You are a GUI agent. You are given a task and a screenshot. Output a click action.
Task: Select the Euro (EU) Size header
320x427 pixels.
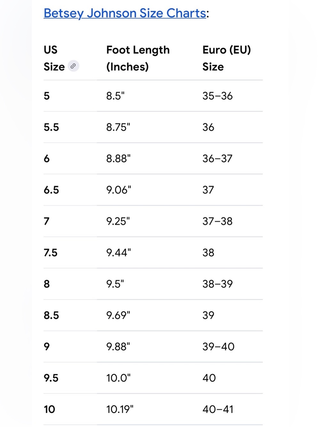coord(227,58)
